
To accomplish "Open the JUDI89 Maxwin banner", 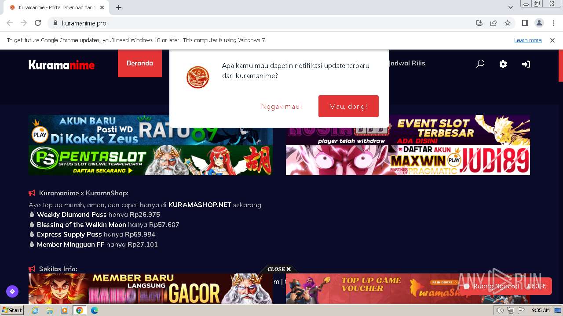I will coord(408,160).
